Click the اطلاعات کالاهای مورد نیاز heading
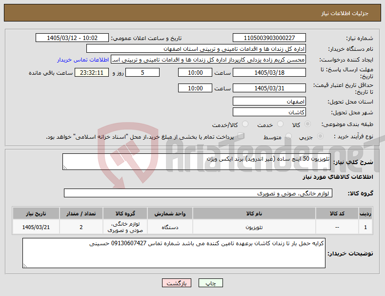Screen dimensions: 385x296 pyautogui.click(x=338, y=177)
